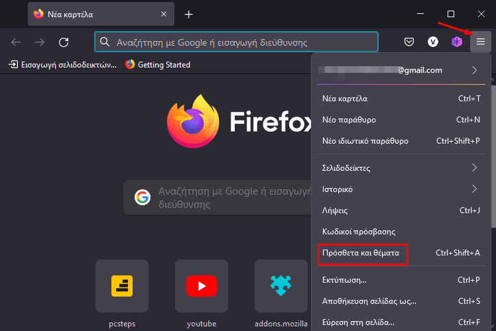Expand the gmail.com account submenu
This screenshot has width=496, height=331.
click(x=401, y=70)
